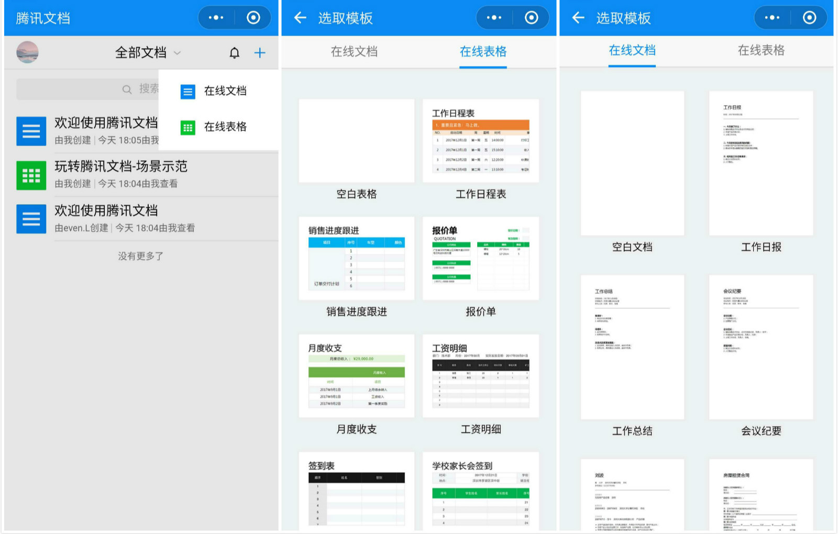Open the three-dot menu in the 腾讯文档 home header
The width and height of the screenshot is (838, 534).
[x=216, y=18]
